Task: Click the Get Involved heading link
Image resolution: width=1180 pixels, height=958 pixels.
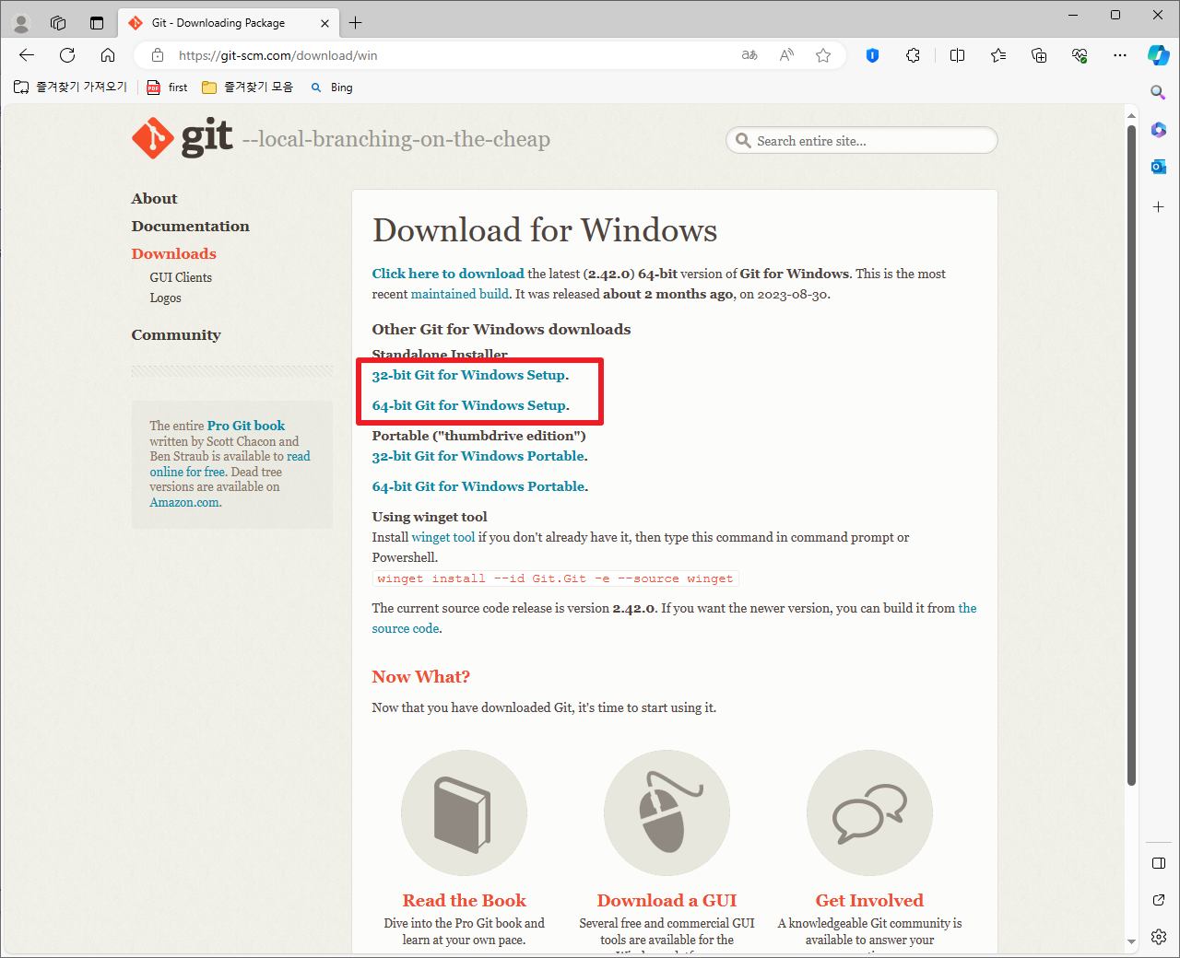Action: pos(869,901)
